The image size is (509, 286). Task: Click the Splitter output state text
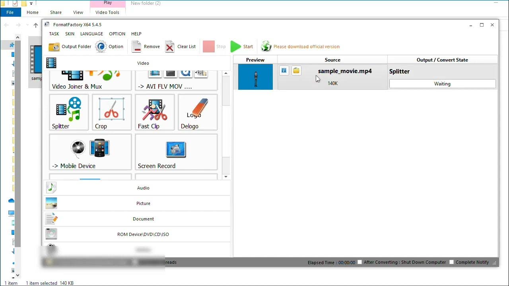pos(399,71)
